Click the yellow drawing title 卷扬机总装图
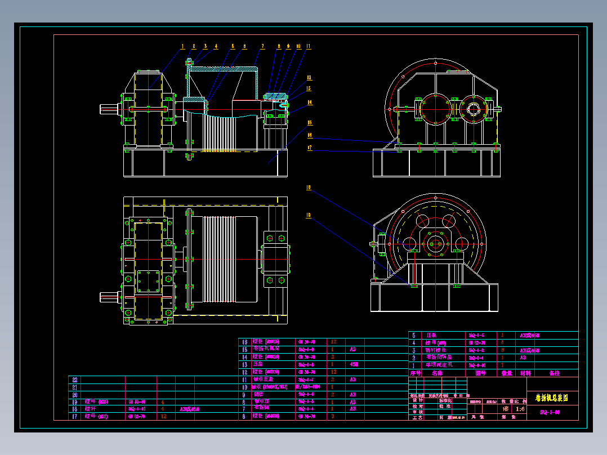607x455 pixels. pos(552,398)
